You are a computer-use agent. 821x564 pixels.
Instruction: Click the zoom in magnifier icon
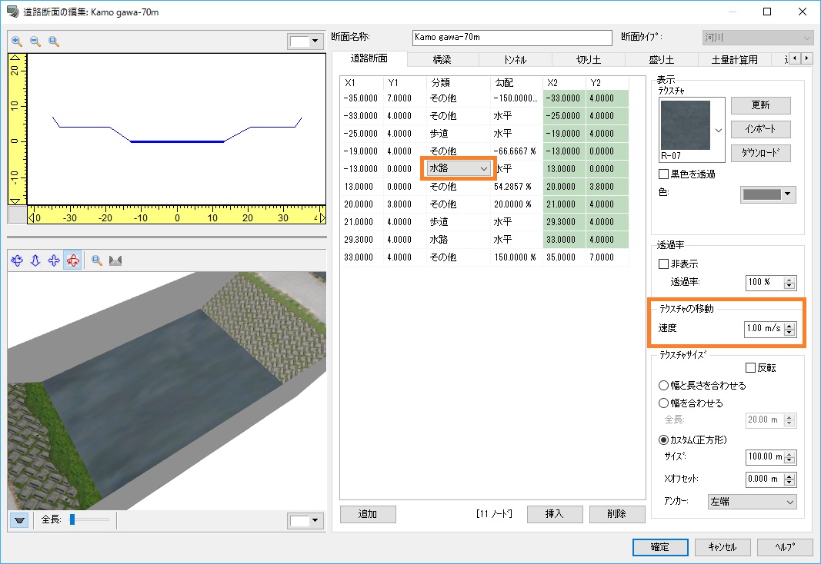(x=17, y=41)
